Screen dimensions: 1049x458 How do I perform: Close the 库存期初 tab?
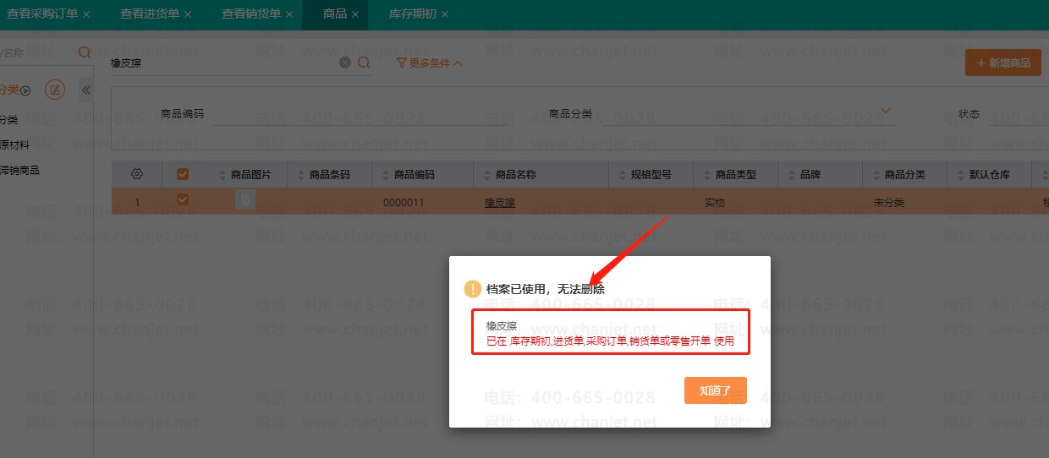click(x=445, y=15)
